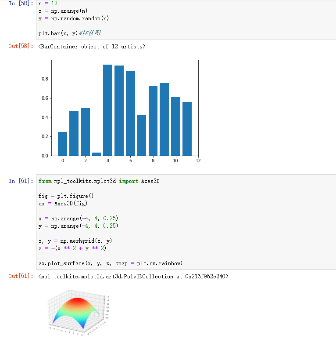Viewport: 336px width, 343px height.
Task: Click the last bar at x=11
Action: (x=187, y=128)
